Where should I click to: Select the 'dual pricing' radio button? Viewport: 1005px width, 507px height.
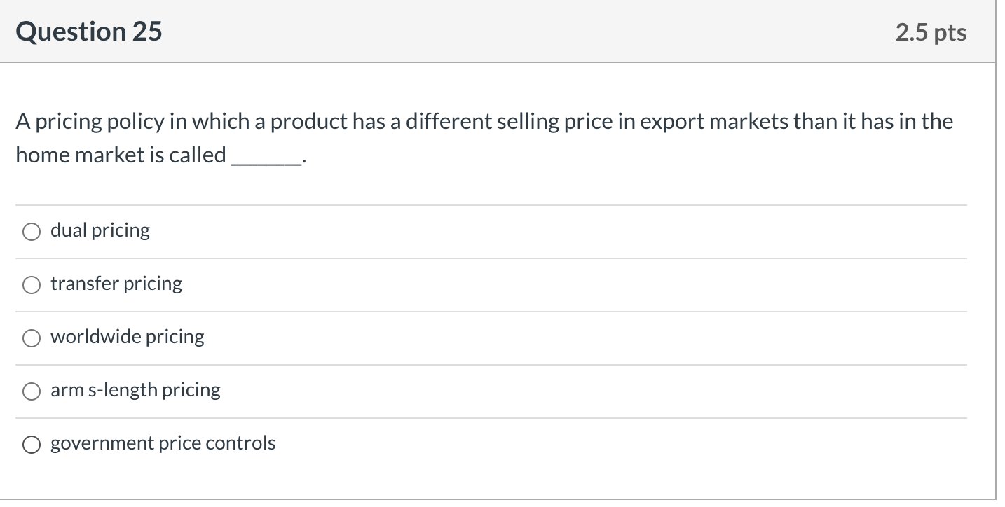point(31,231)
